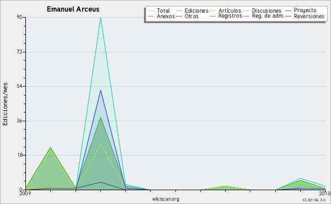Click the y-axis value 18
331x204 pixels.
click(20, 155)
